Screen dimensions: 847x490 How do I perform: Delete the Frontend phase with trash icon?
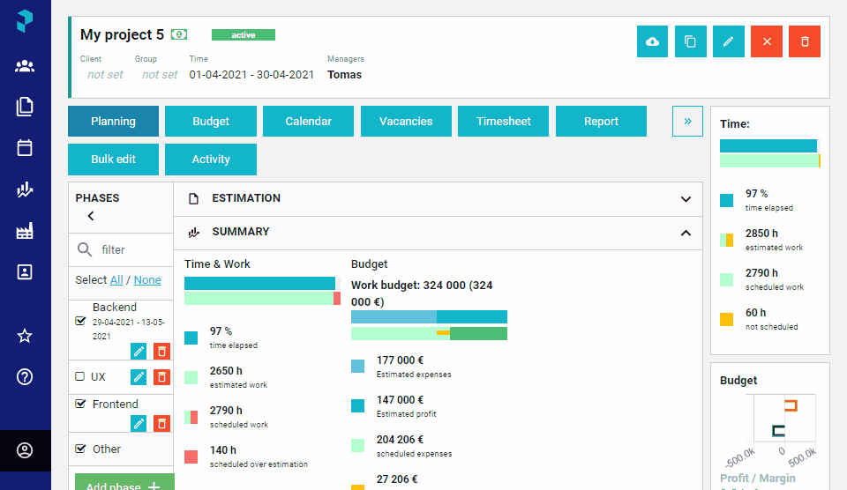pos(161,424)
